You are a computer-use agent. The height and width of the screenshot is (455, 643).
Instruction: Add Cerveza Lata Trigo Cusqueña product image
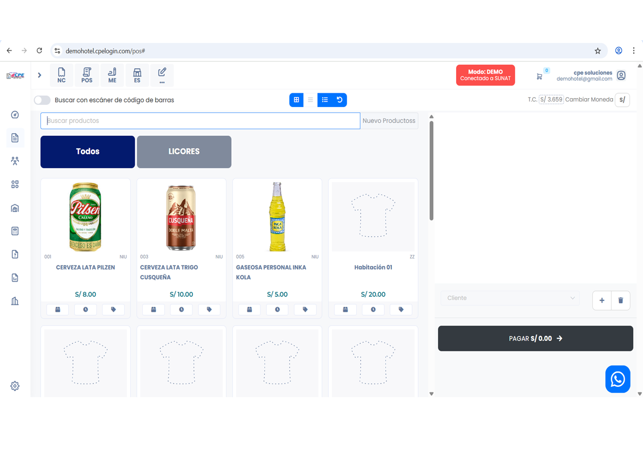[x=181, y=217]
